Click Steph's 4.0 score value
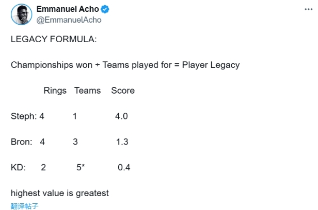The height and width of the screenshot is (210, 318). click(121, 116)
